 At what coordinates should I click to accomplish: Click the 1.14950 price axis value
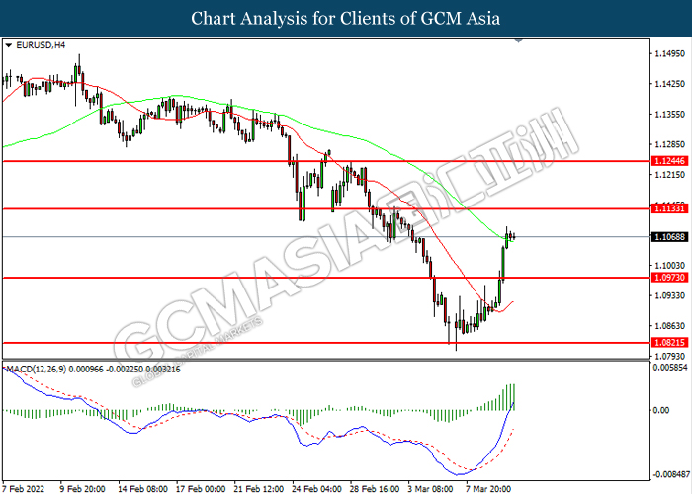click(x=670, y=53)
